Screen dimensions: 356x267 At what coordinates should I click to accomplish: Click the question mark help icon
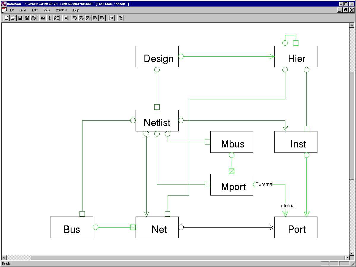[x=120, y=18]
